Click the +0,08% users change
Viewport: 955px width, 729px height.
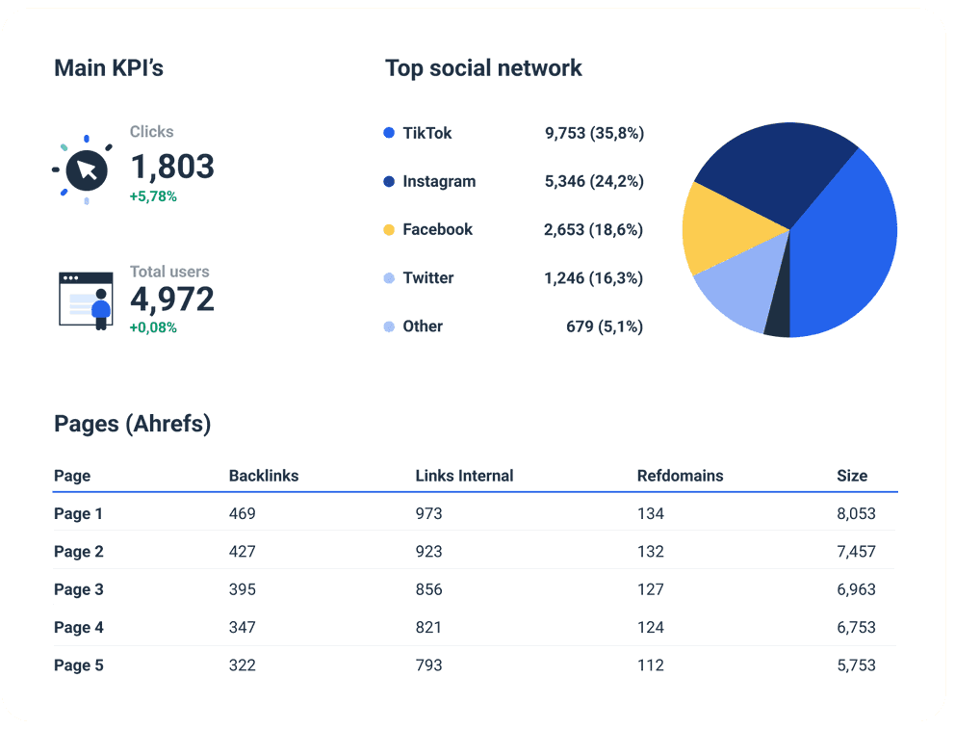pos(153,327)
